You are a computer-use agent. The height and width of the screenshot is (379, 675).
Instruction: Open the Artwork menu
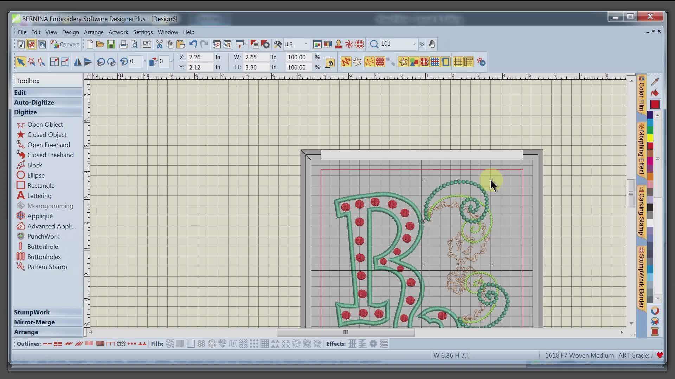coord(118,32)
